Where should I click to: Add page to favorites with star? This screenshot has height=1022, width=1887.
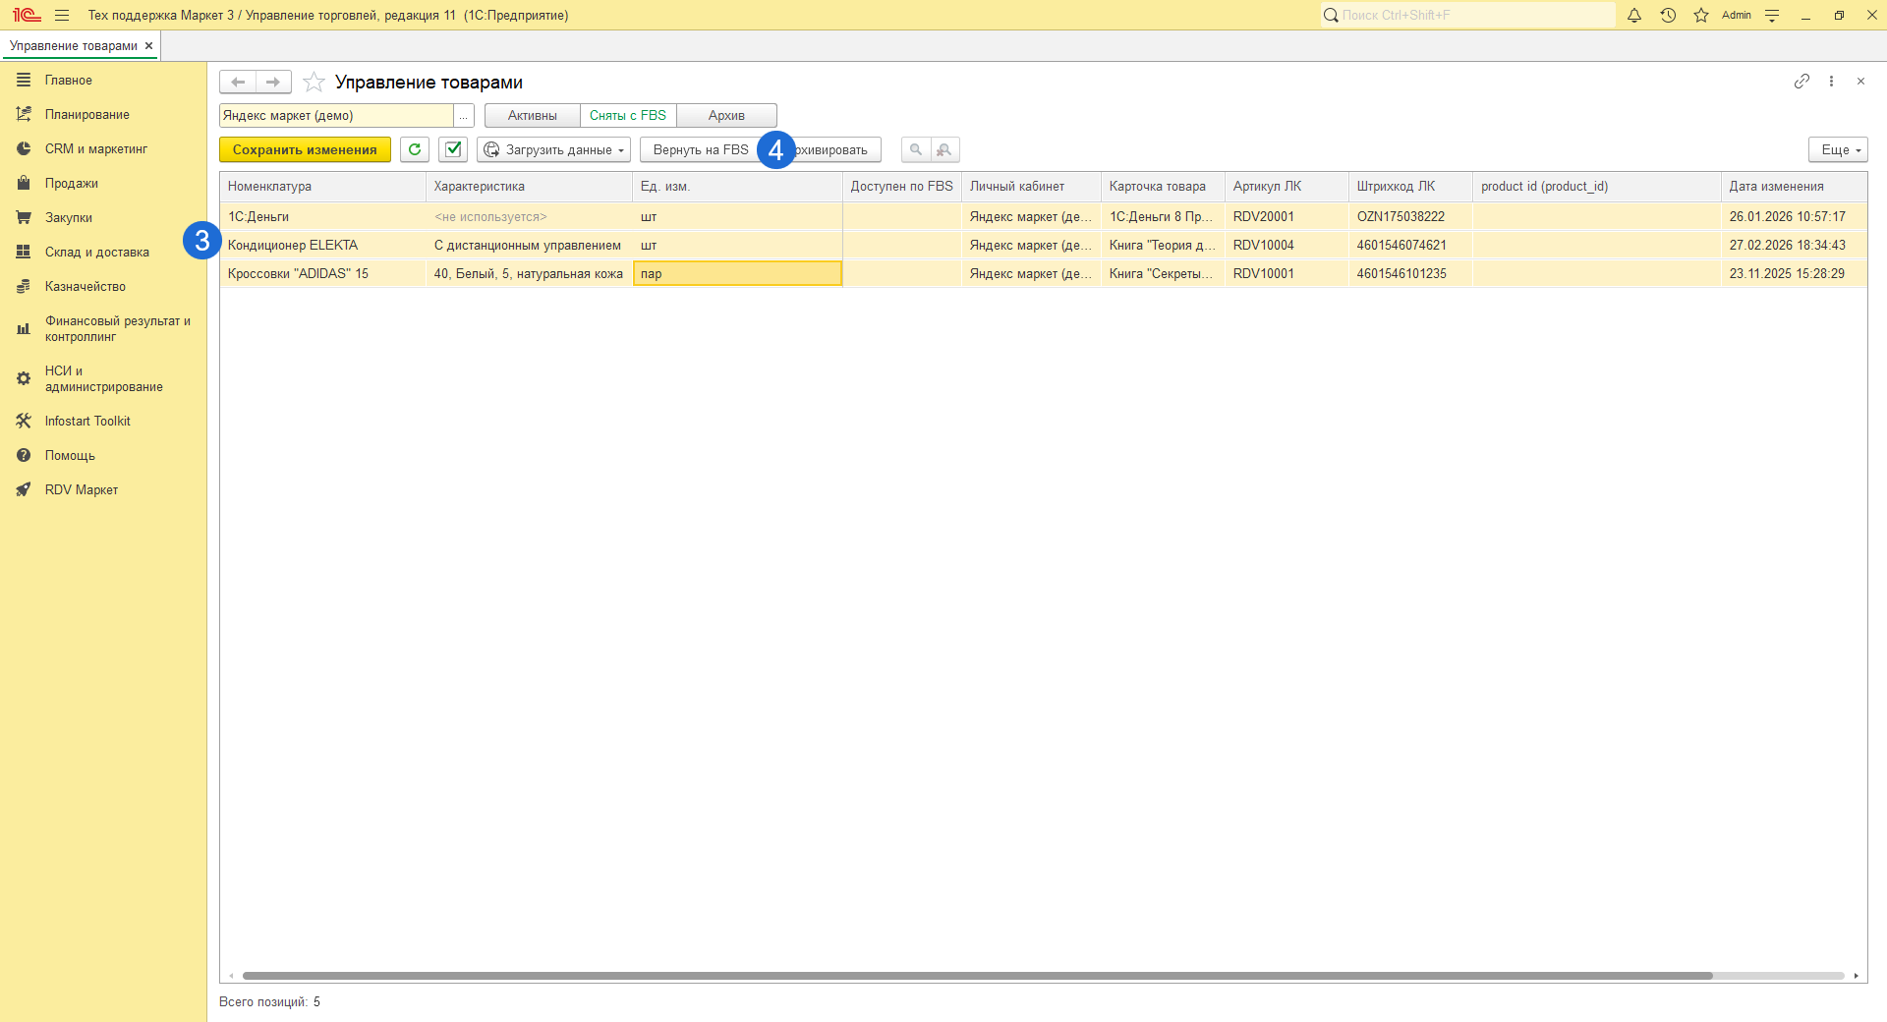click(314, 82)
